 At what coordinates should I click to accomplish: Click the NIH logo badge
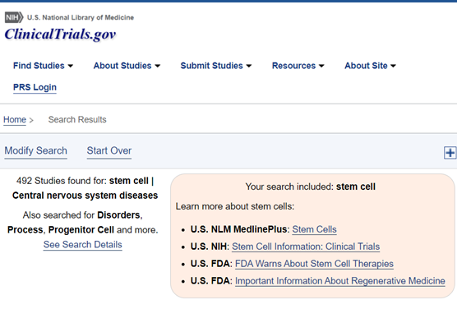coord(14,17)
